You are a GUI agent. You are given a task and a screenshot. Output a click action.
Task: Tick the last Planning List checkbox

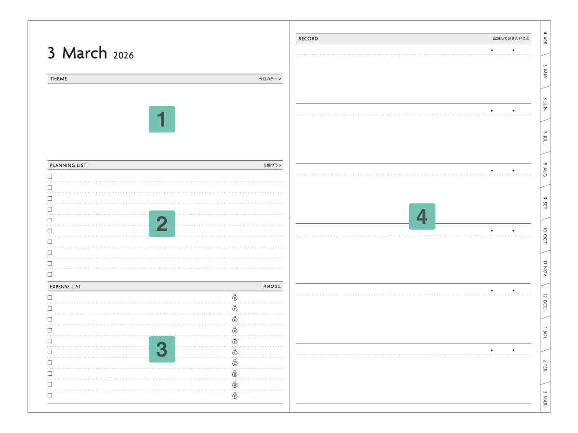tap(50, 274)
